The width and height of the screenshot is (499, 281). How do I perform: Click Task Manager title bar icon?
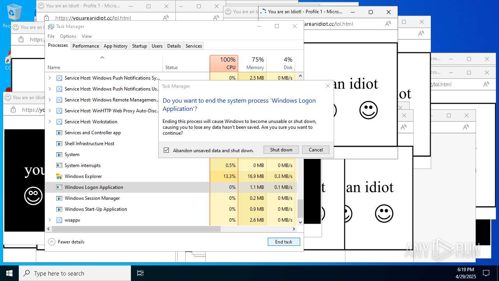51,27
